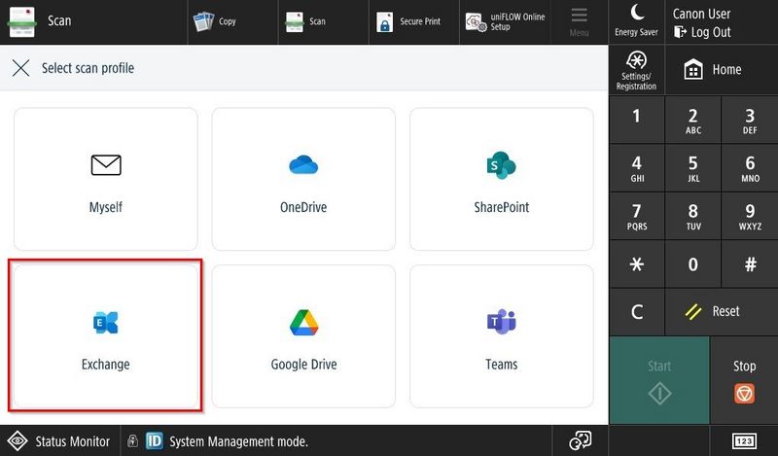Open the Status Monitor
778x456 pixels.
[60, 441]
